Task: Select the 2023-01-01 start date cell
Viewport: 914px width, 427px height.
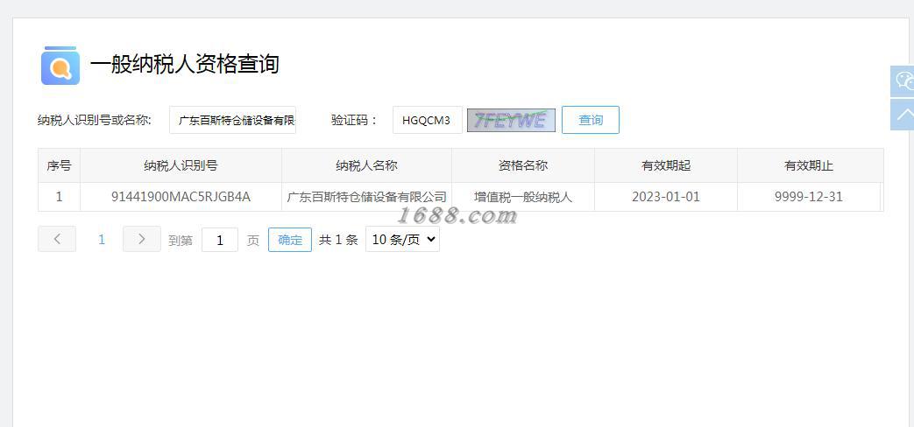Action: click(x=666, y=197)
